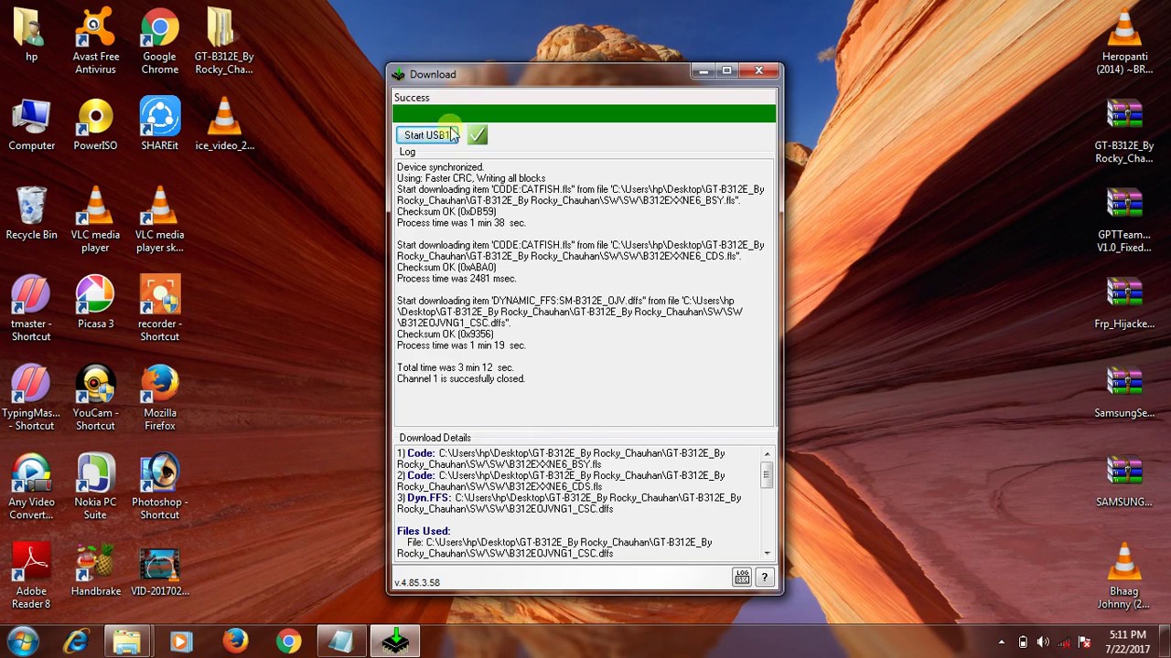The width and height of the screenshot is (1171, 658).
Task: Select Heropanti (2014) video file icon
Action: click(1124, 42)
